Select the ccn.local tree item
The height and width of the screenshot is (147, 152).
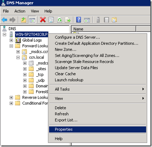pos(37,57)
